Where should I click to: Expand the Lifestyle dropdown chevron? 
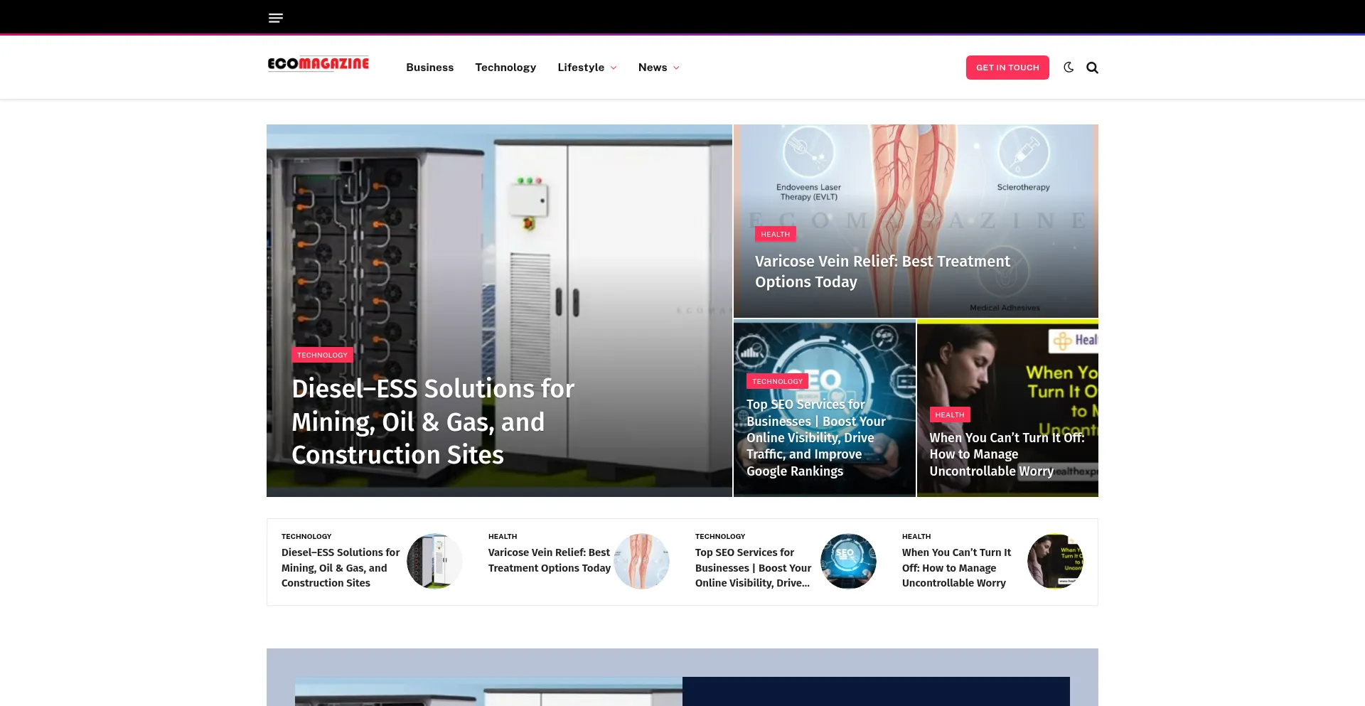coord(614,68)
